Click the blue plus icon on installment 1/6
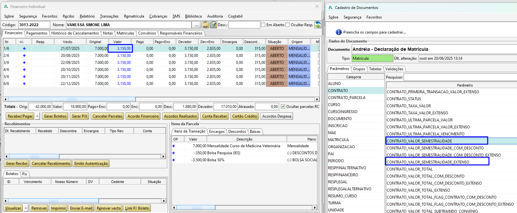The image size is (517, 213). pos(24,49)
